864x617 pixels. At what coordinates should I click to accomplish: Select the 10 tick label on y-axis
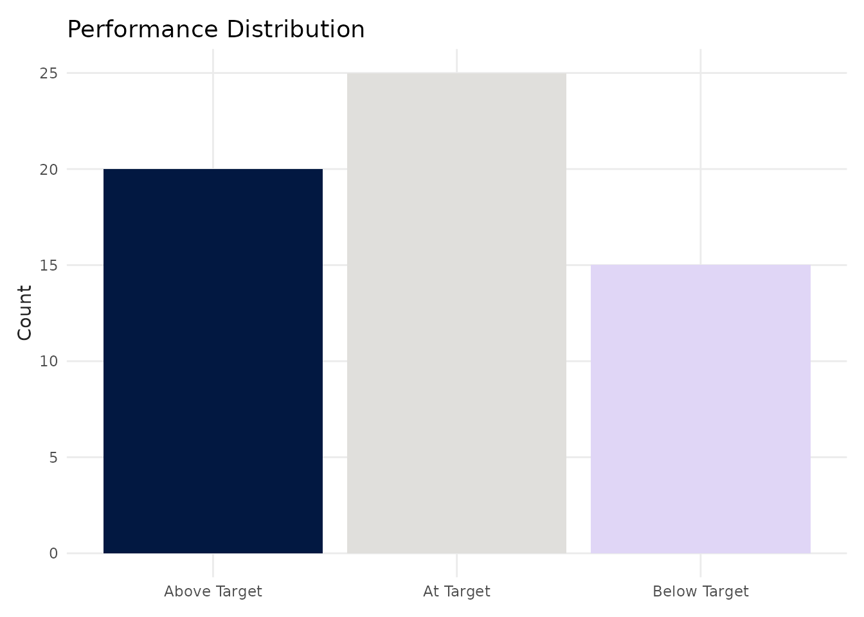tap(49, 361)
